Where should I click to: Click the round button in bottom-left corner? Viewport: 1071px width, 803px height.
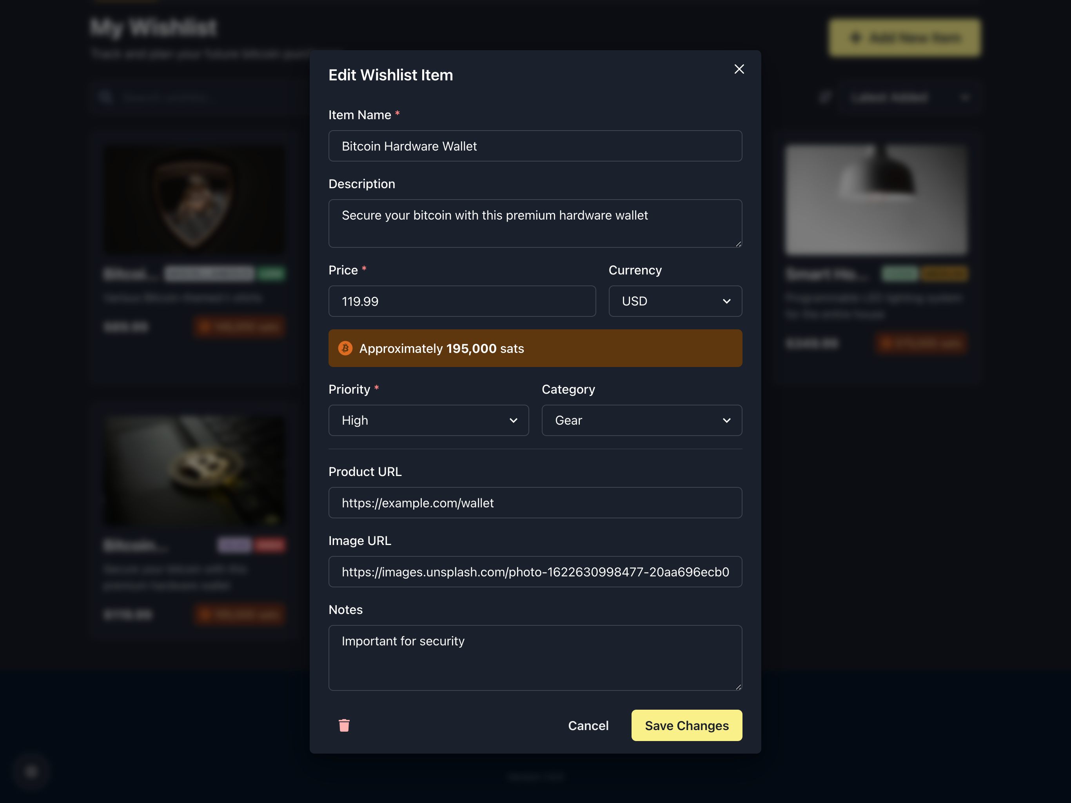coord(31,772)
